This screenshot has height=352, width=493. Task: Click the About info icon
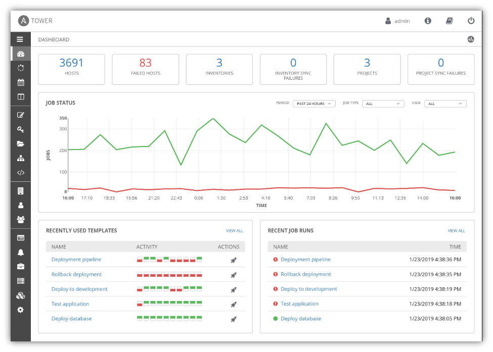428,21
